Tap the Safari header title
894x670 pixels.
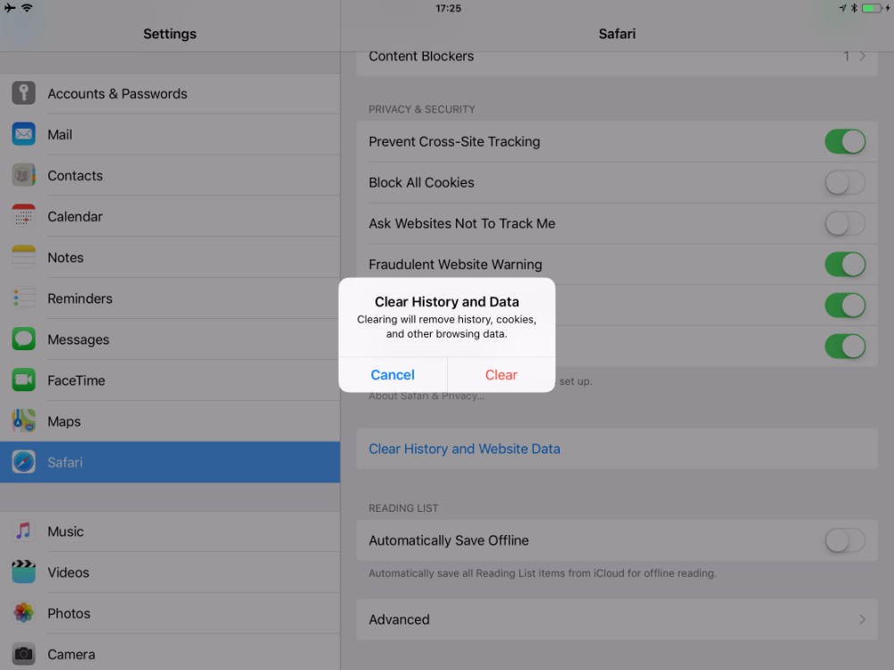click(617, 34)
